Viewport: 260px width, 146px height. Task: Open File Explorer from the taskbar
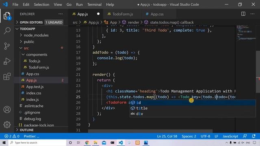(x=95, y=142)
